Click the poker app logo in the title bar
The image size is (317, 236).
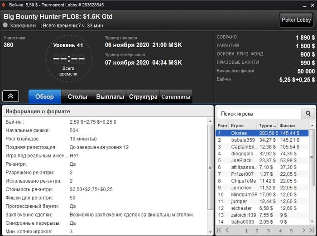pos(4,5)
